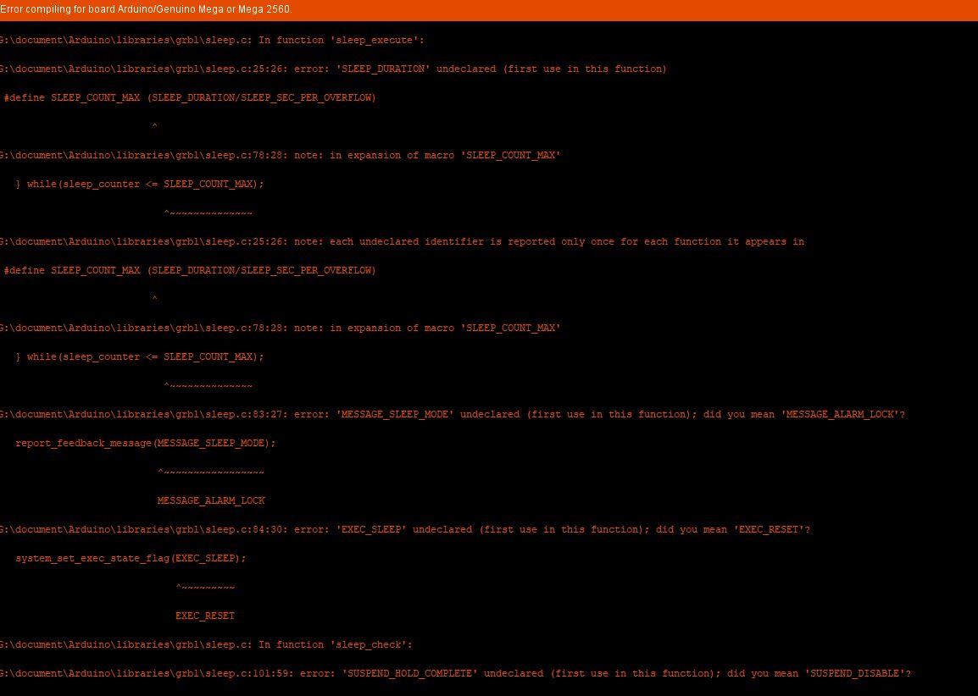
Task: Click the 'MESSAGE_SLEEP_MODE' undeclared error line
Action: (453, 414)
